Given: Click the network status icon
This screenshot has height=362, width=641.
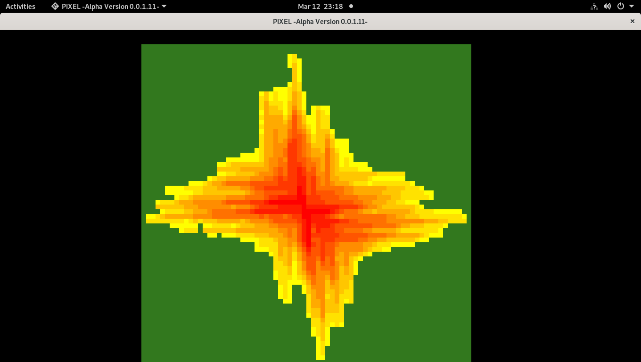Looking at the screenshot, I should (594, 6).
